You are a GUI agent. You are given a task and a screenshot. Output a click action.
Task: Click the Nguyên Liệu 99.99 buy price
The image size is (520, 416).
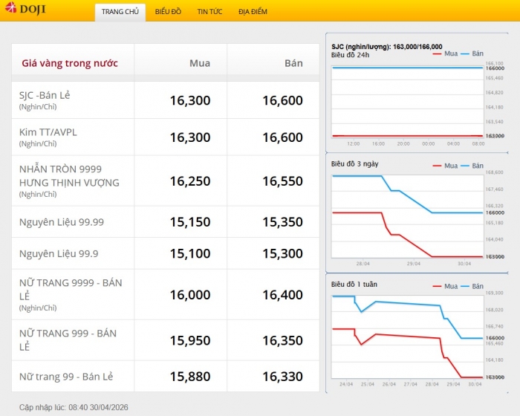click(x=189, y=222)
